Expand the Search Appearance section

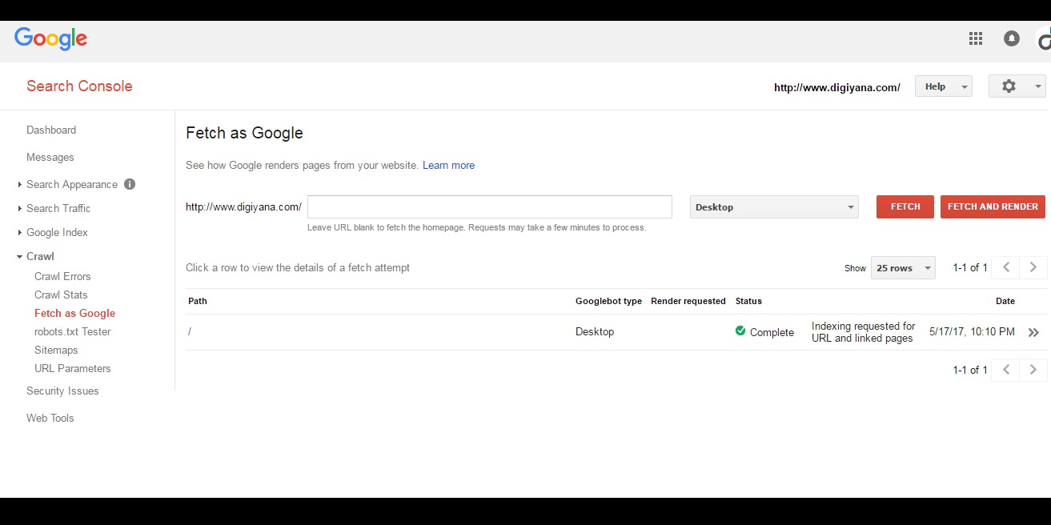coord(20,185)
